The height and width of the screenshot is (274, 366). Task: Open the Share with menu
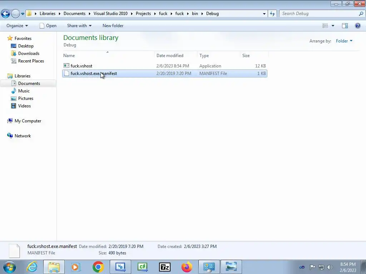click(x=79, y=26)
